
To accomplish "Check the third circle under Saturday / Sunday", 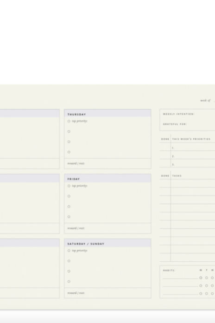I will click(69, 271).
